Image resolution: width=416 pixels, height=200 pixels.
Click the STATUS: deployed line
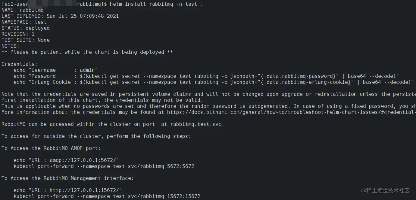tap(26, 28)
